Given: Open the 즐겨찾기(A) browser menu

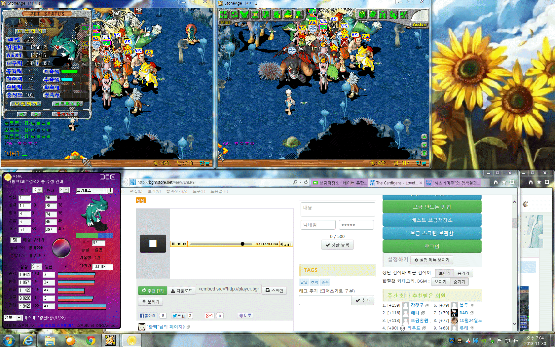Looking at the screenshot, I should coord(176,191).
